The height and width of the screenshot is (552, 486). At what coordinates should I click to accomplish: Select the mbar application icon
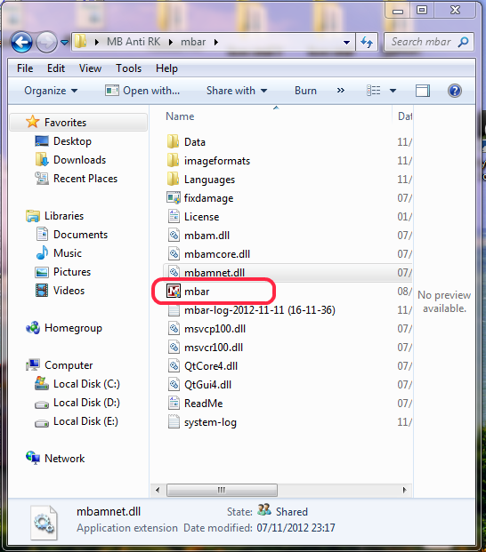pos(174,292)
